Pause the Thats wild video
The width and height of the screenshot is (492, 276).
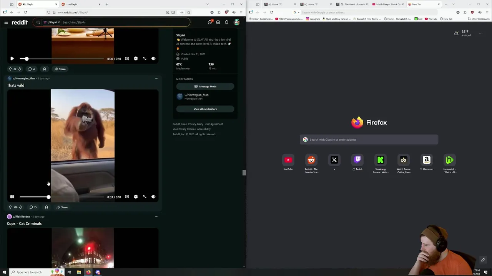click(x=12, y=197)
